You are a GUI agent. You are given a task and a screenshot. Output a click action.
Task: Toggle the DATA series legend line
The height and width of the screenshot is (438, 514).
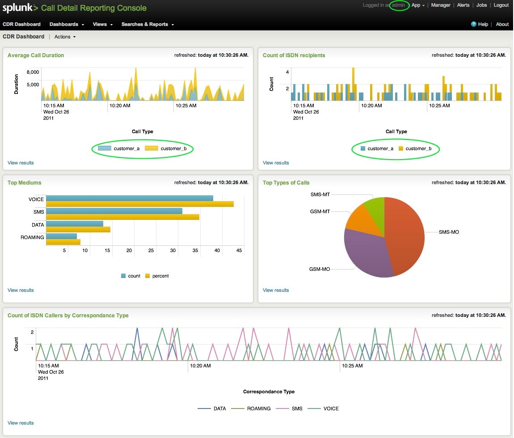[x=204, y=409]
